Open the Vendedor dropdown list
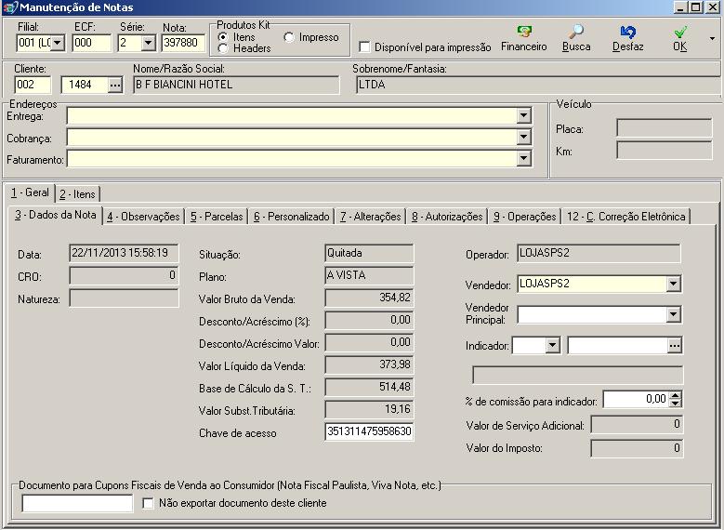Viewport: 724px width, 530px height. [674, 284]
